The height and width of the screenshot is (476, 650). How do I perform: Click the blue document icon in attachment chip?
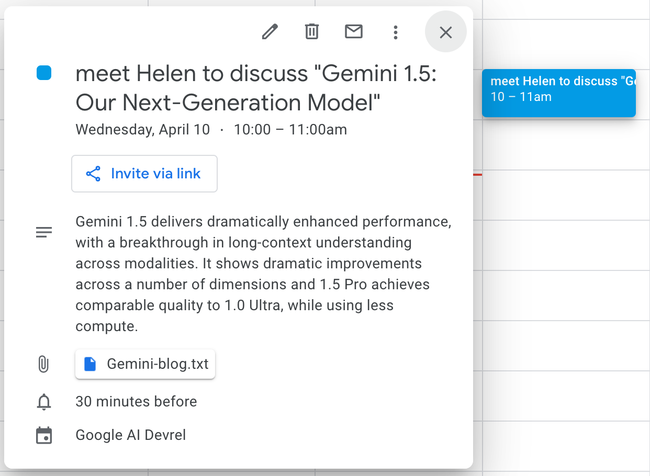pyautogui.click(x=91, y=364)
